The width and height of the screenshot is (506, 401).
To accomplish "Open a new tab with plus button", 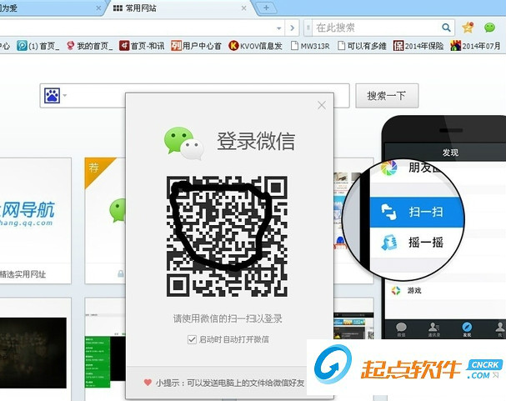I will (266, 8).
